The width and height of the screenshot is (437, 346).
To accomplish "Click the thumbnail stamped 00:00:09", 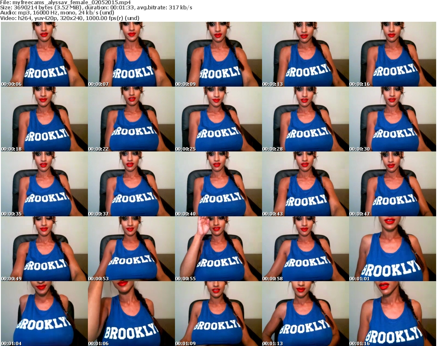I will pyautogui.click(x=218, y=54).
